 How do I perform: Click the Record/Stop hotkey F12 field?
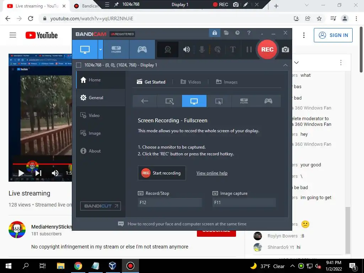coord(170,202)
